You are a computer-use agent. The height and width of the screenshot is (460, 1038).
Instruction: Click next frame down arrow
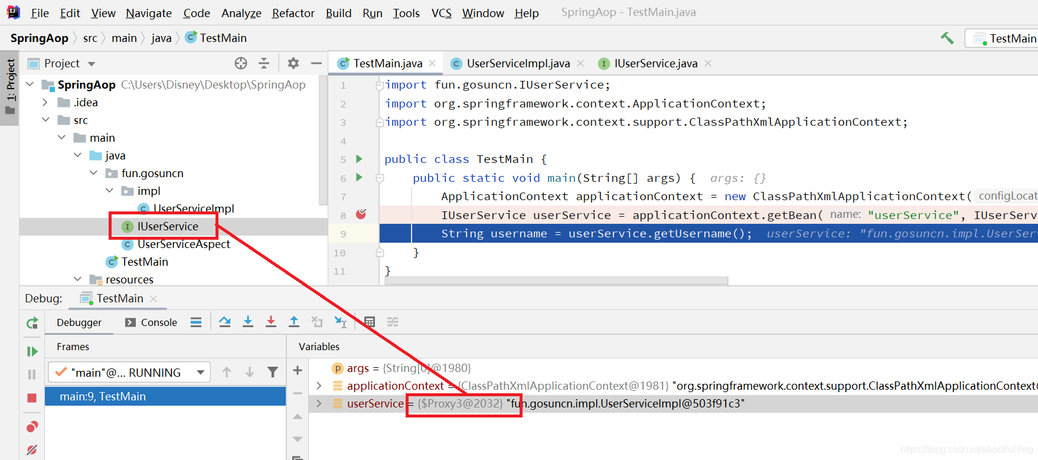point(250,372)
